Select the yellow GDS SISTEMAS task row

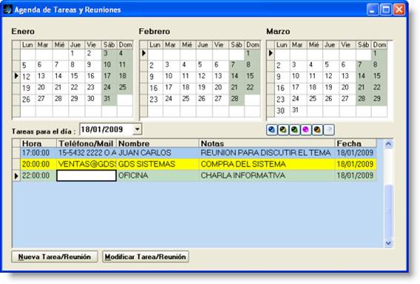point(199,164)
